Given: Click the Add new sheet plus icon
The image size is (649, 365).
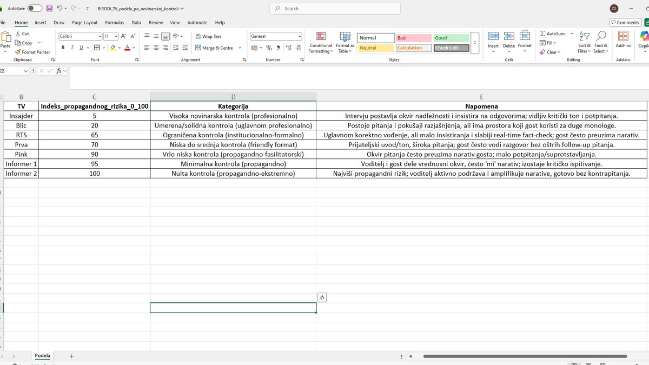Looking at the screenshot, I should (71, 356).
